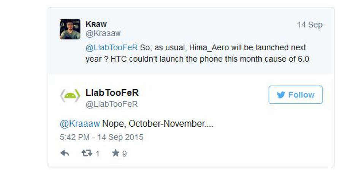Open the 5:42 PM - 14 Sep 2015 timestamp
This screenshot has width=361, height=177.
pos(101,137)
